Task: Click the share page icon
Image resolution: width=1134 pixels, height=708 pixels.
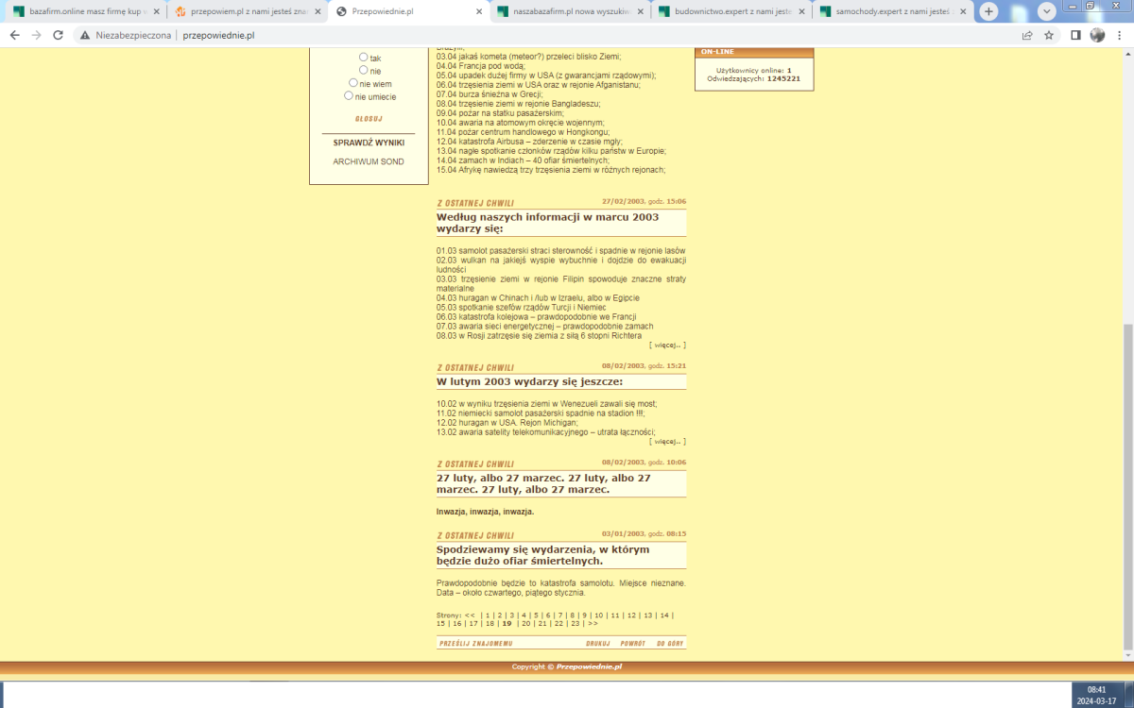Action: pyautogui.click(x=1027, y=35)
